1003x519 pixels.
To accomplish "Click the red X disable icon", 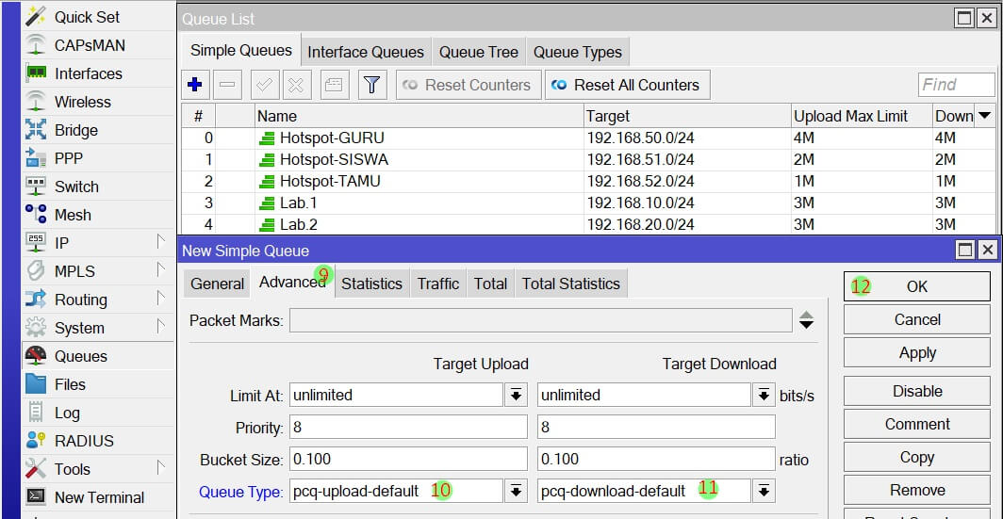I will [x=295, y=85].
